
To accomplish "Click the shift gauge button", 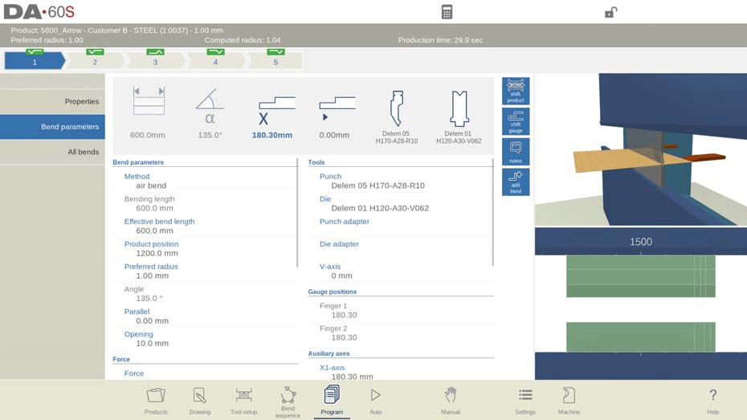I will click(x=516, y=121).
